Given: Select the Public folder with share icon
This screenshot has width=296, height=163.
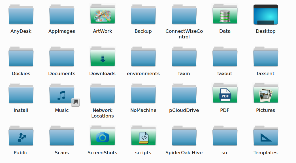Looking at the screenshot, I should pos(21,136).
